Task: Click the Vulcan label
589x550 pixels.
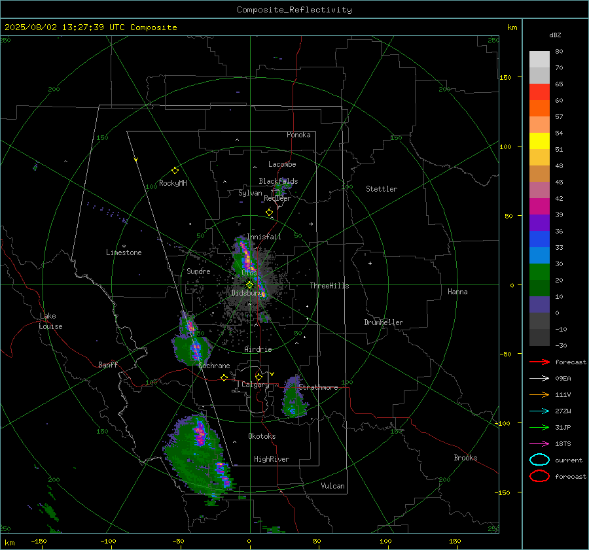Action: (332, 486)
